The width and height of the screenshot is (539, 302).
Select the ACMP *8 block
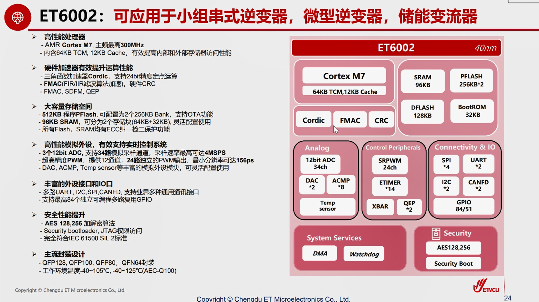point(341,184)
